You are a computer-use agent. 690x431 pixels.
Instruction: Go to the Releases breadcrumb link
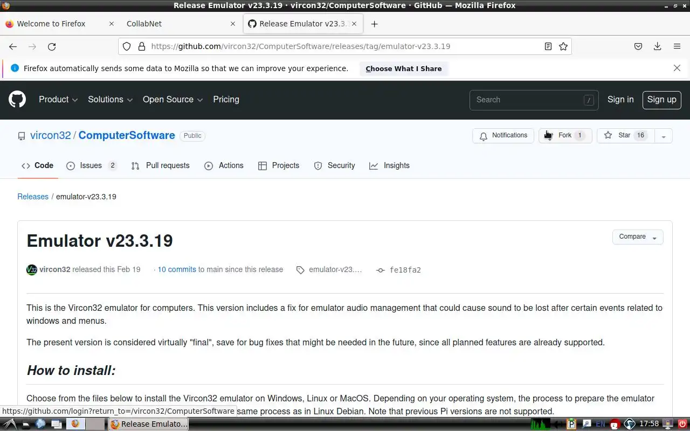click(x=33, y=197)
